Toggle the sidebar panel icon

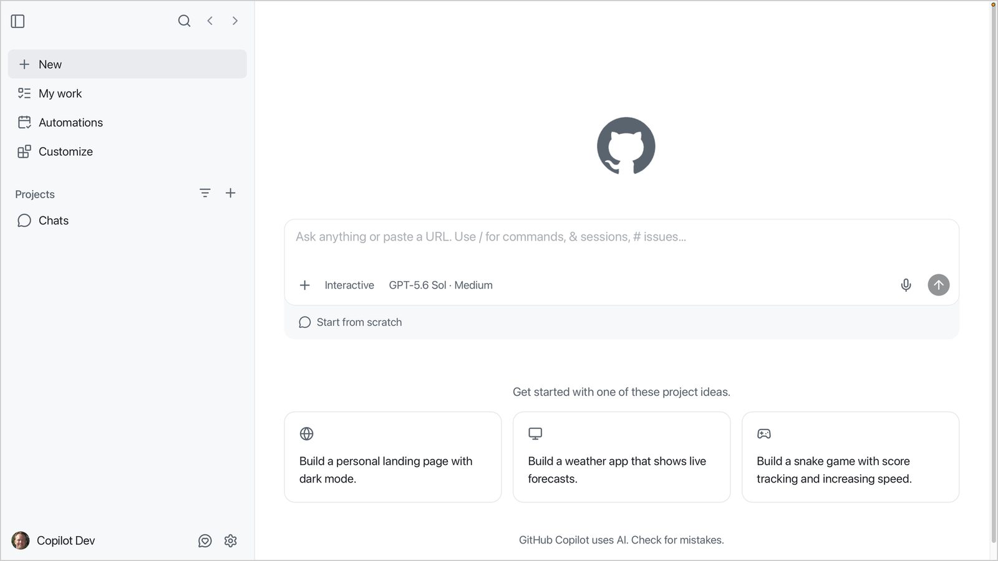pyautogui.click(x=18, y=21)
